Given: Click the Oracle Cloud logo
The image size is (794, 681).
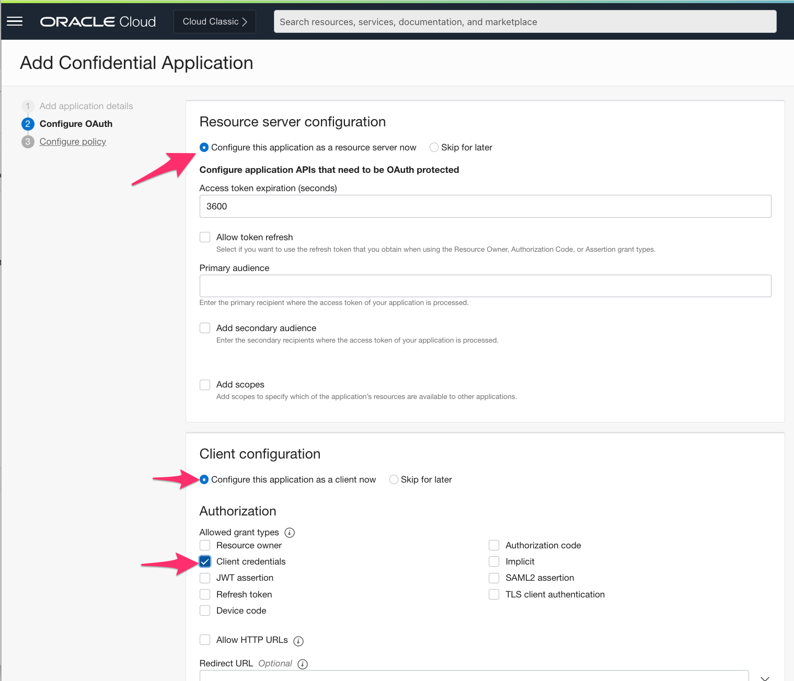Looking at the screenshot, I should (x=97, y=21).
